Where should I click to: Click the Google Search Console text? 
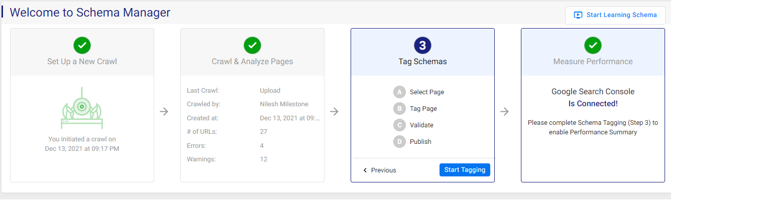click(593, 92)
